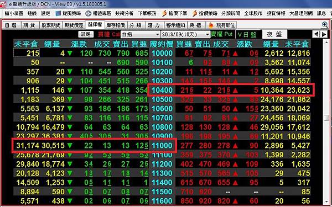
Task: Open the 台指 underlying dropdown
Action: (141, 34)
